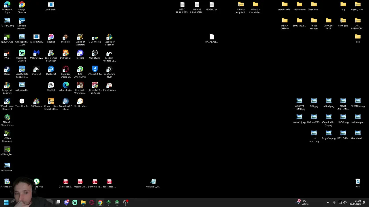Open File Explorer on taskbar

tap(83, 202)
